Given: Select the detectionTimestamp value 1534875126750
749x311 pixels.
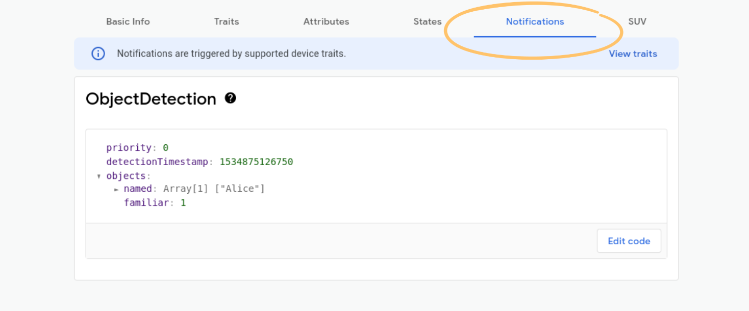Looking at the screenshot, I should tap(256, 162).
